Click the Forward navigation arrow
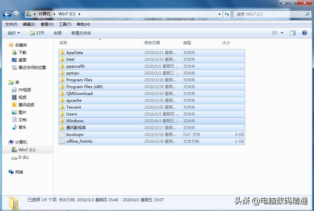Image resolution: width=314 pixels, height=211 pixels. [x=15, y=14]
